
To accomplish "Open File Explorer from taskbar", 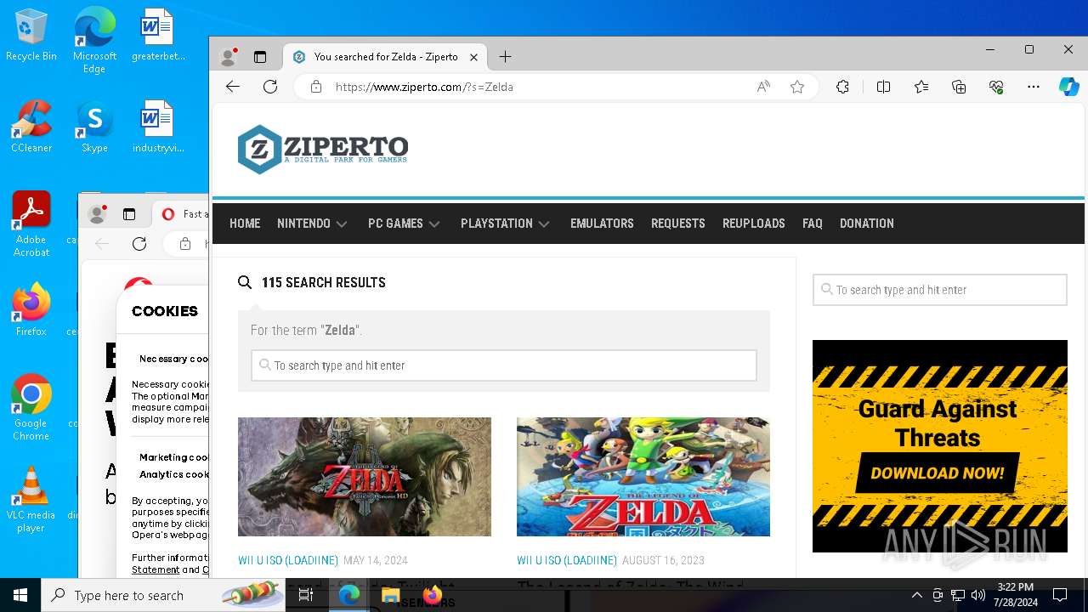I will point(390,596).
